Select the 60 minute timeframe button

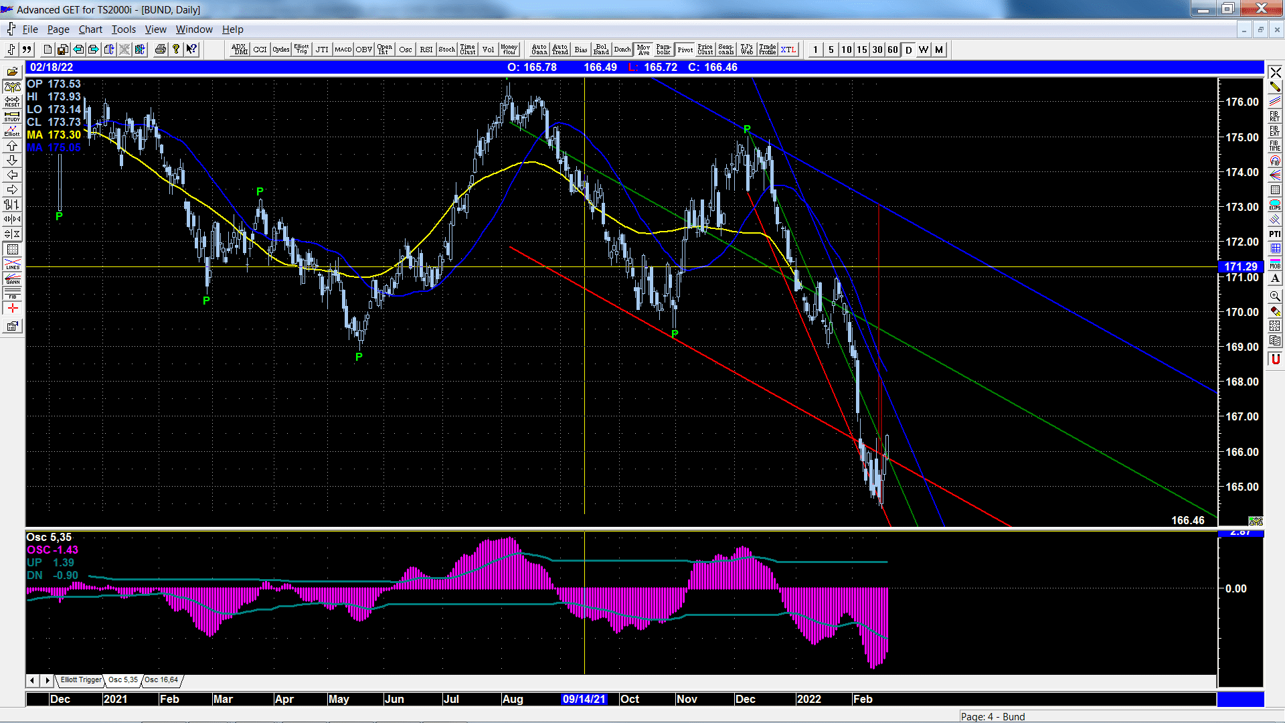(x=893, y=50)
